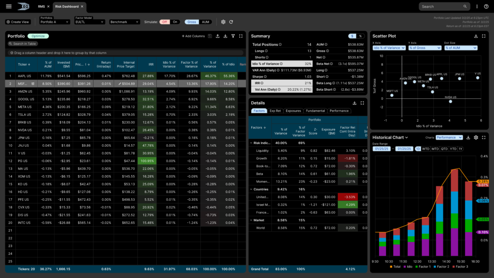
Task: Click info icon next to Sharpe
Action: point(265,77)
